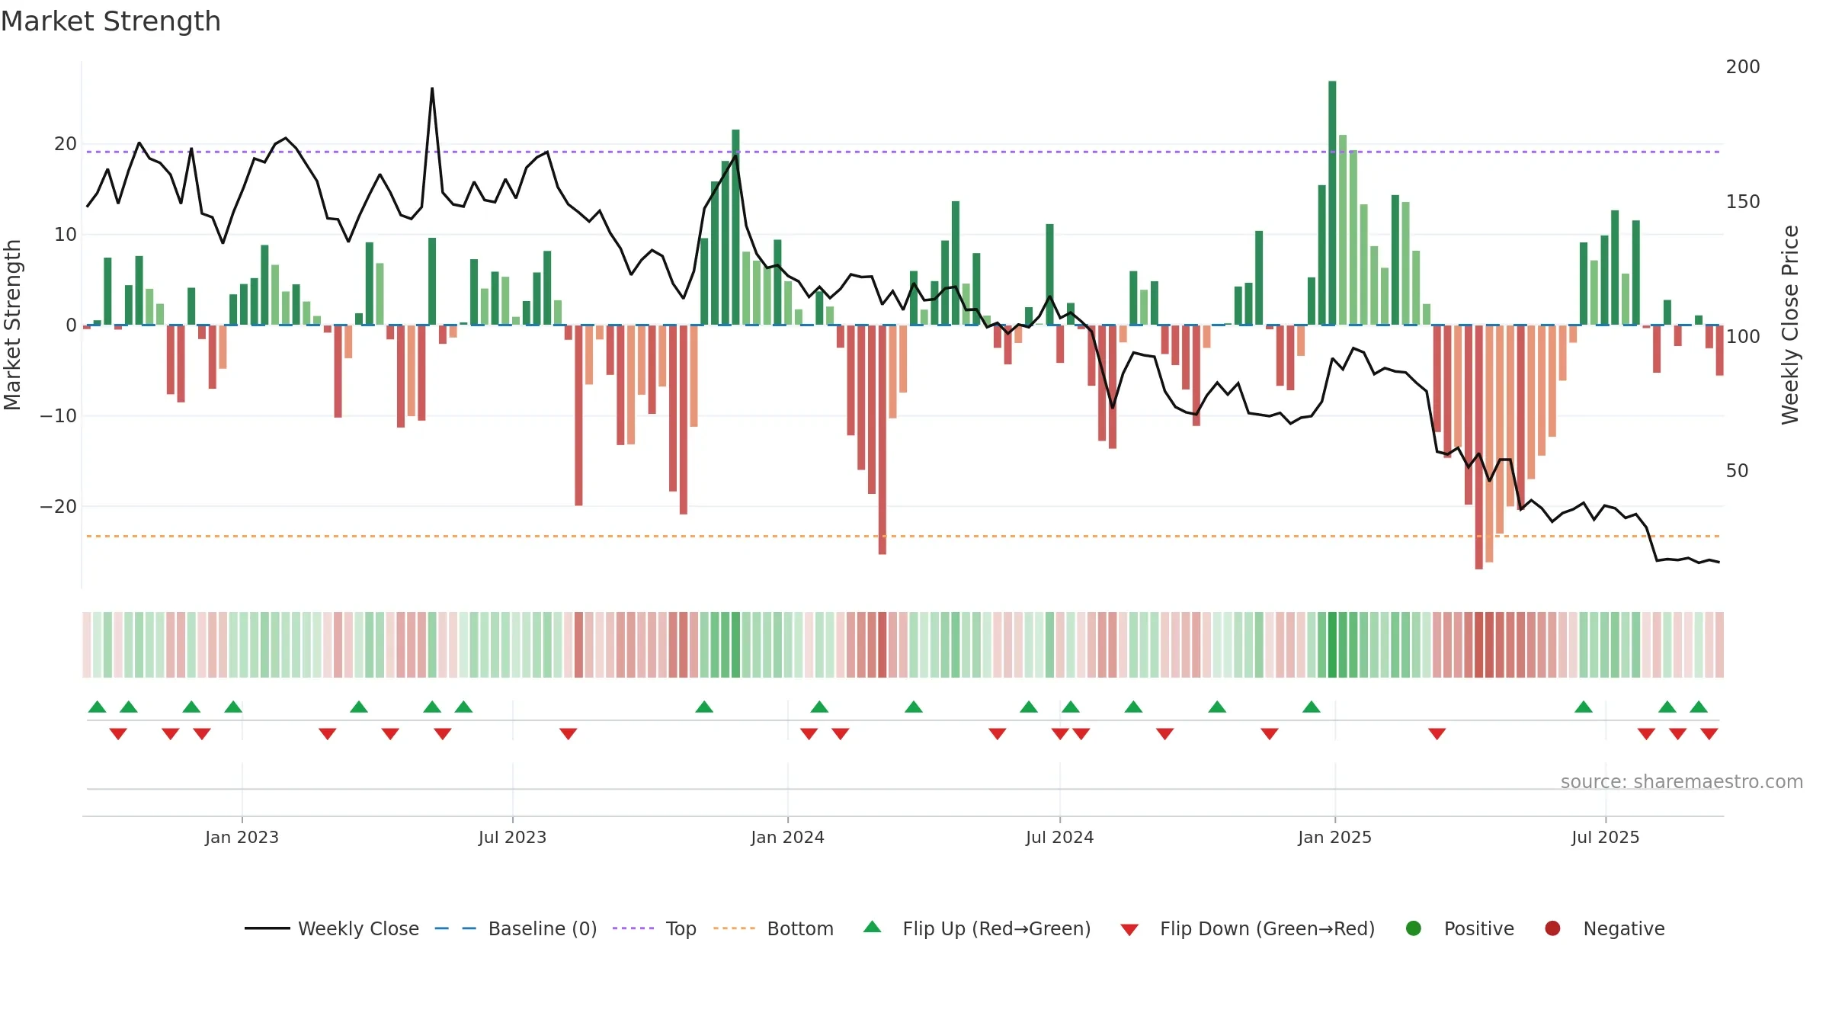Image resolution: width=1829 pixels, height=1029 pixels.
Task: Click the black Weekly Close line sample in legend
Action: [267, 928]
